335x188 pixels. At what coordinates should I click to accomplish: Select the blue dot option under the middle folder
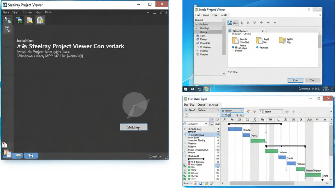257,47
